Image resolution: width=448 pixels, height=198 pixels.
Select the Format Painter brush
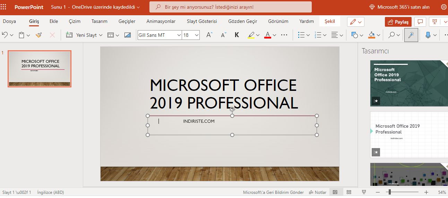pyautogui.click(x=39, y=35)
